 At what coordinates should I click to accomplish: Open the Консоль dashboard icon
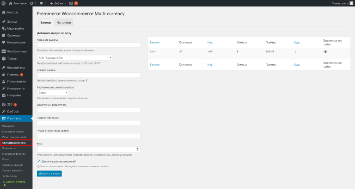3,12
